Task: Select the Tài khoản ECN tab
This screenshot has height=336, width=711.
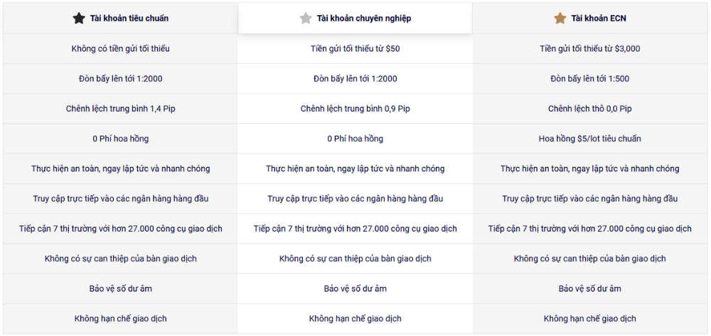Action: (598, 18)
